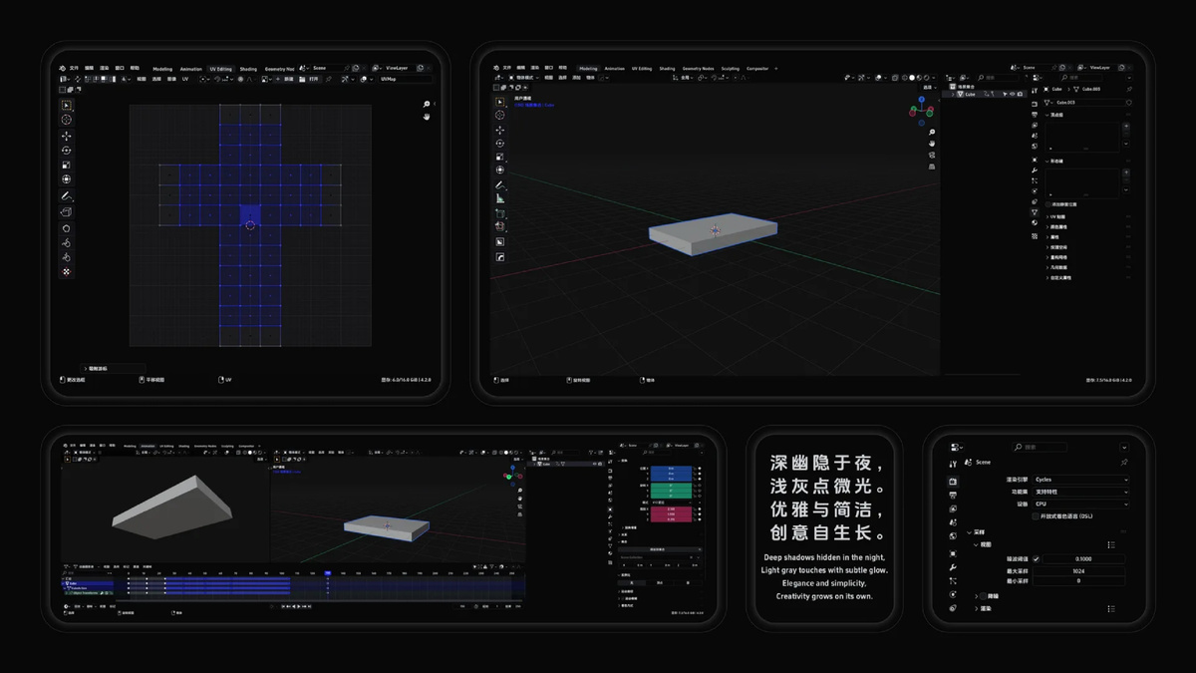Viewport: 1196px width, 673px height.
Task: Click the search field in bottom-right properties panel
Action: pos(1040,447)
